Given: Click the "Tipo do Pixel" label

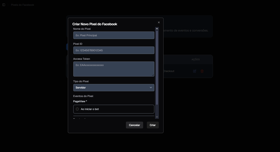Looking at the screenshot, I should click(81, 81).
